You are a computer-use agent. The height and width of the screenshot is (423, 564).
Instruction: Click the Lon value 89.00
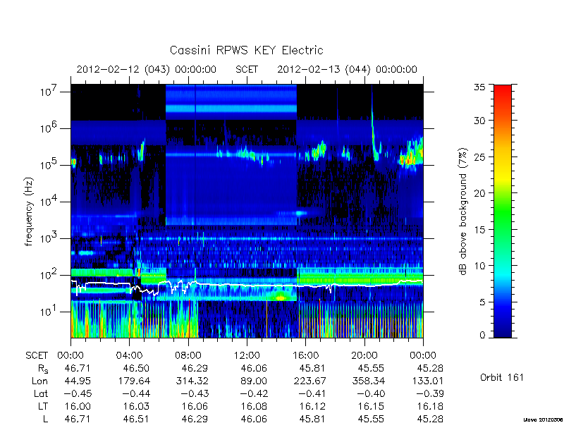click(254, 381)
